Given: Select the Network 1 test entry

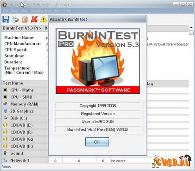Looking at the screenshot, I should click(20, 160).
